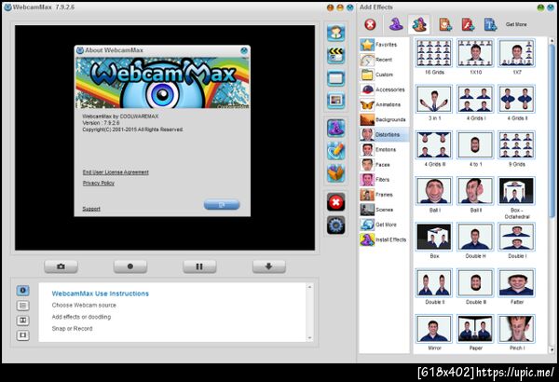Click the download arrow button
Image resolution: width=559 pixels, height=382 pixels.
[x=269, y=266]
